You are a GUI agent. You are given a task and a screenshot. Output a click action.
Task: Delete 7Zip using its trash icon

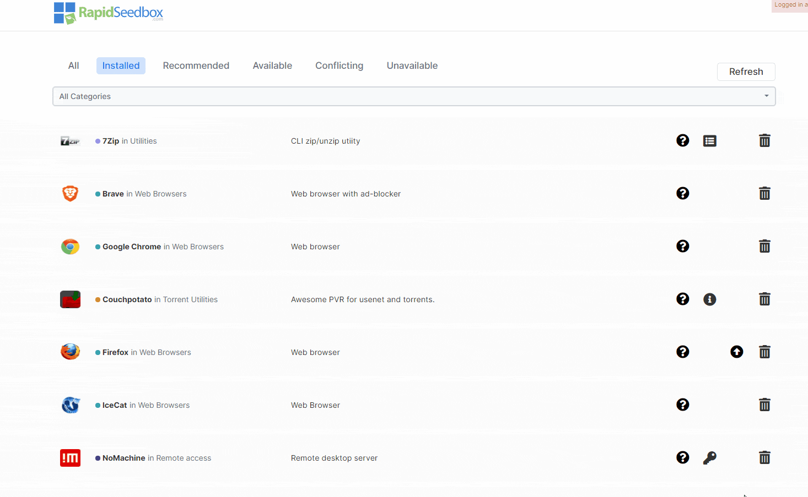pyautogui.click(x=764, y=141)
